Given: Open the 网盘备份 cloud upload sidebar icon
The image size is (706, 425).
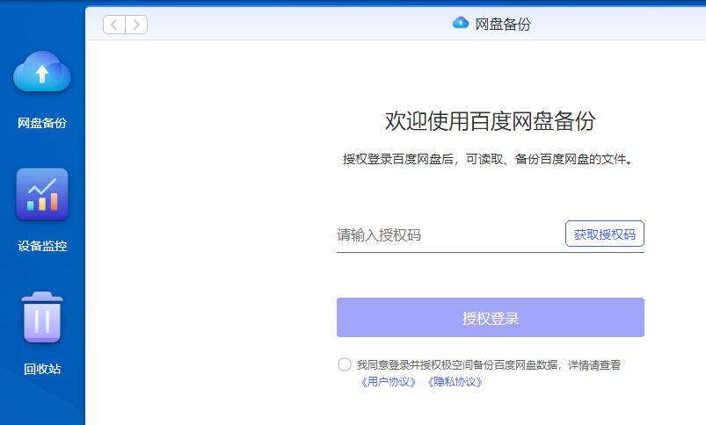Looking at the screenshot, I should (x=42, y=71).
